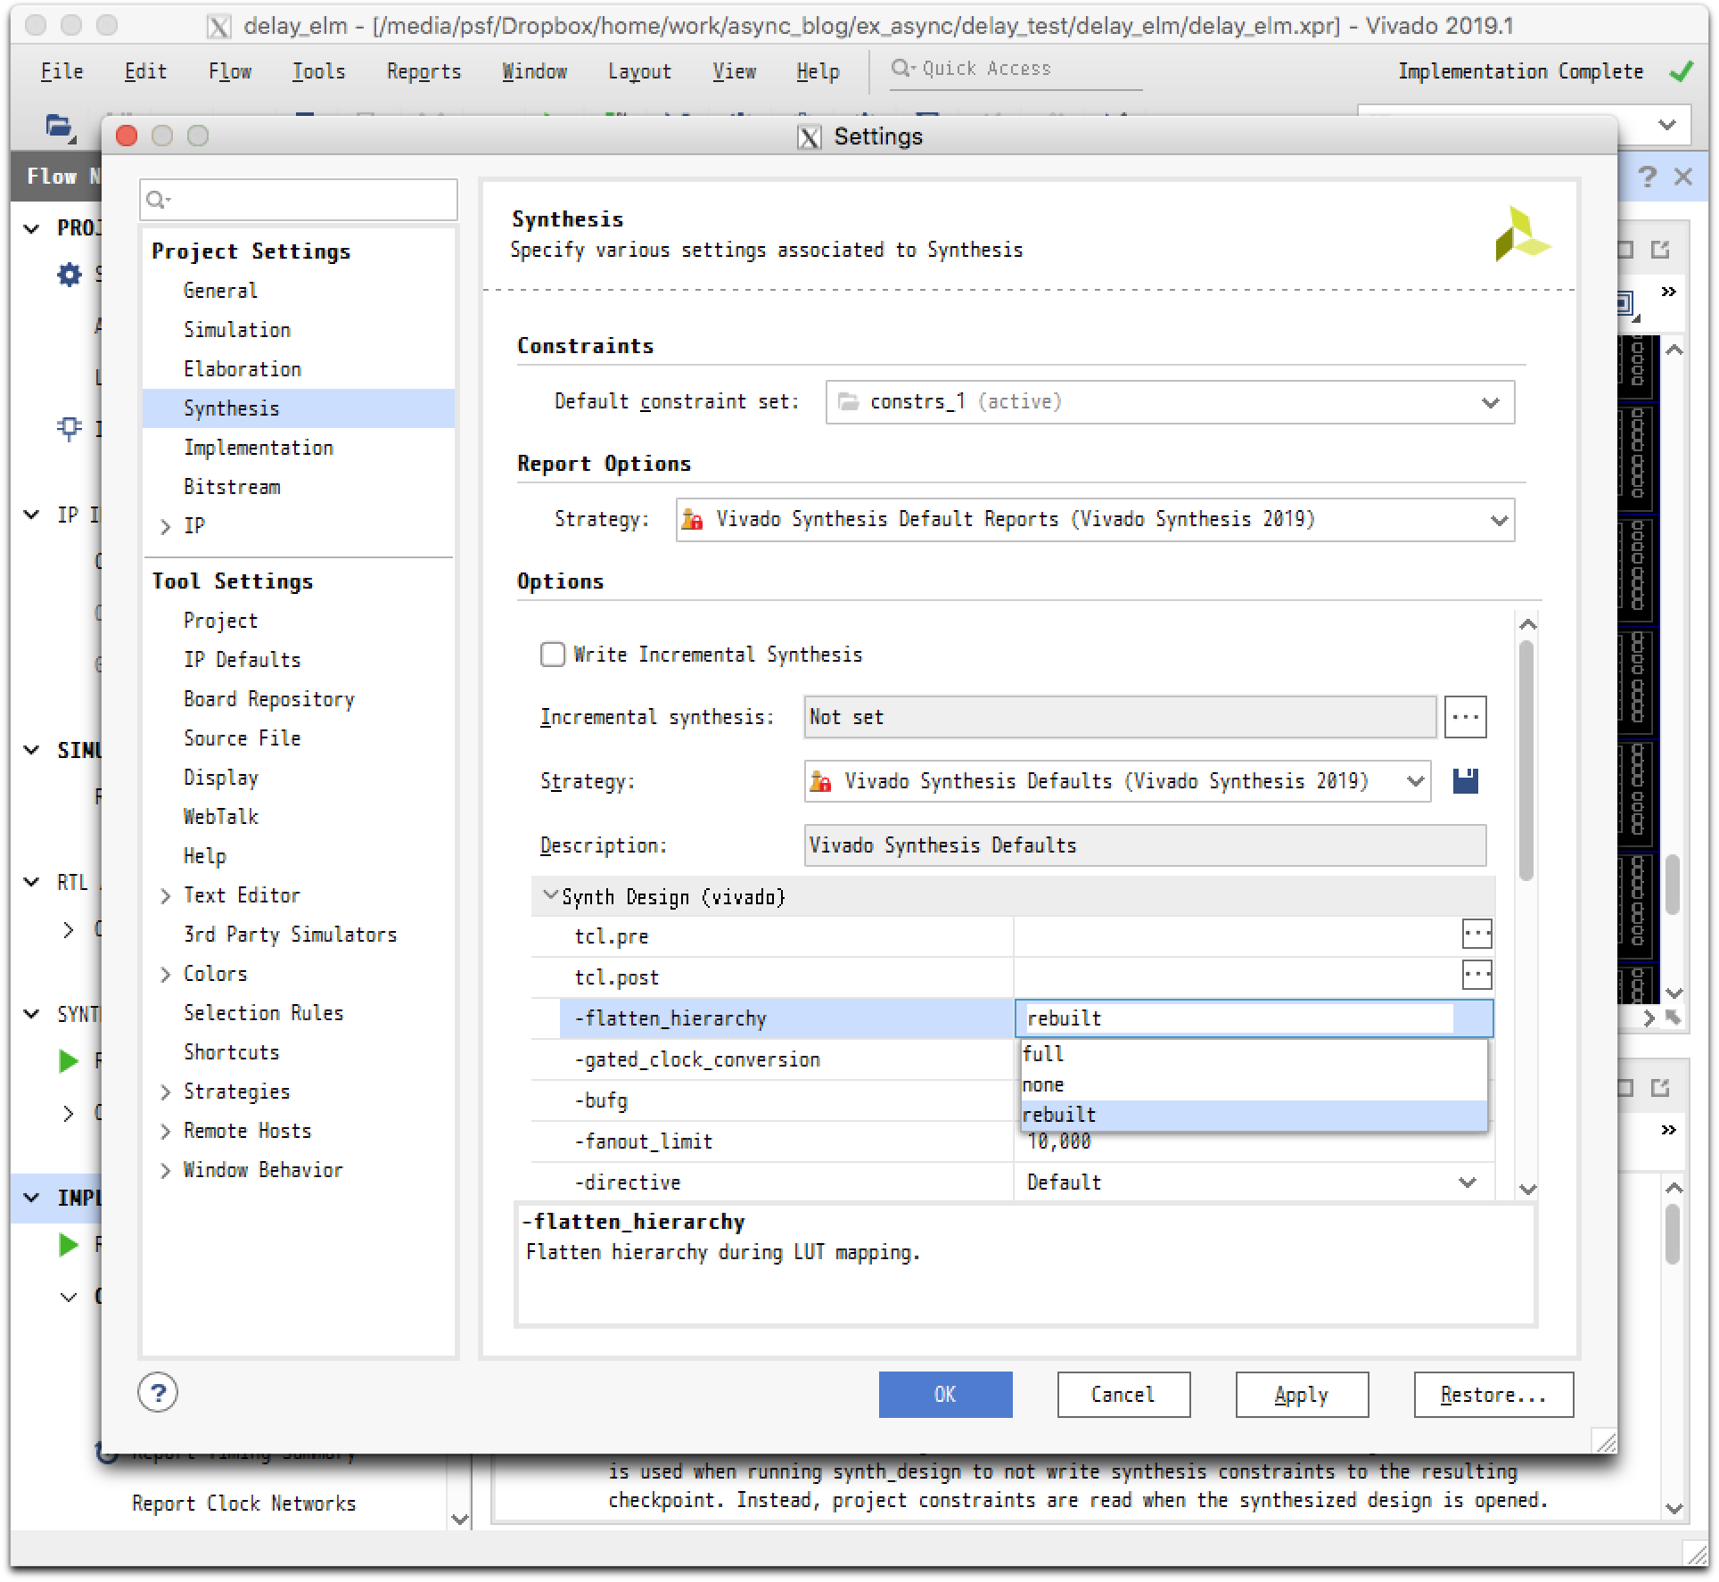The height and width of the screenshot is (1582, 1719).
Task: Click the Options panel vertical scrollbar
Action: [x=1526, y=758]
